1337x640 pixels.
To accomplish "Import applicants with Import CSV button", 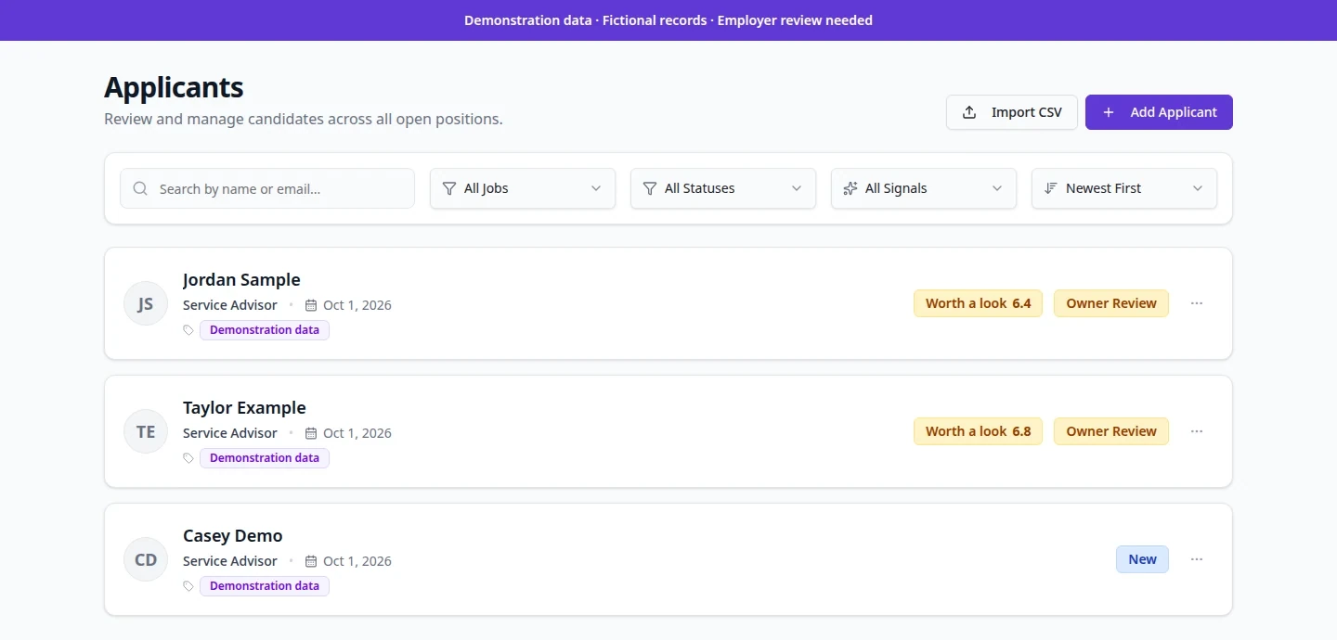I will point(1012,112).
